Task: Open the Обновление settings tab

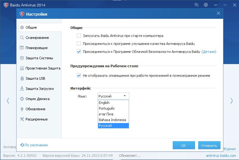Action: [40, 109]
